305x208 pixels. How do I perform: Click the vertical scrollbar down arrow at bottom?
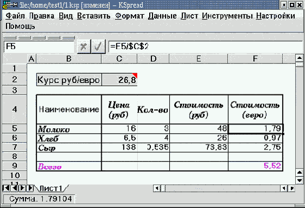(x=300, y=180)
